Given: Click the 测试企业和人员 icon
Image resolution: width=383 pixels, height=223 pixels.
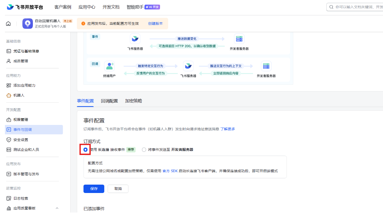Looking at the screenshot, I should pos(9,150).
